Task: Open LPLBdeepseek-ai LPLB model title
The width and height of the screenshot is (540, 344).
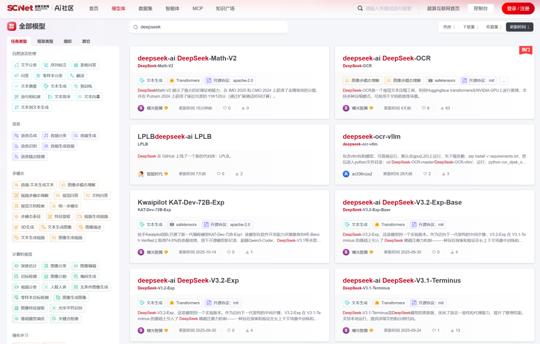Action: [x=174, y=137]
